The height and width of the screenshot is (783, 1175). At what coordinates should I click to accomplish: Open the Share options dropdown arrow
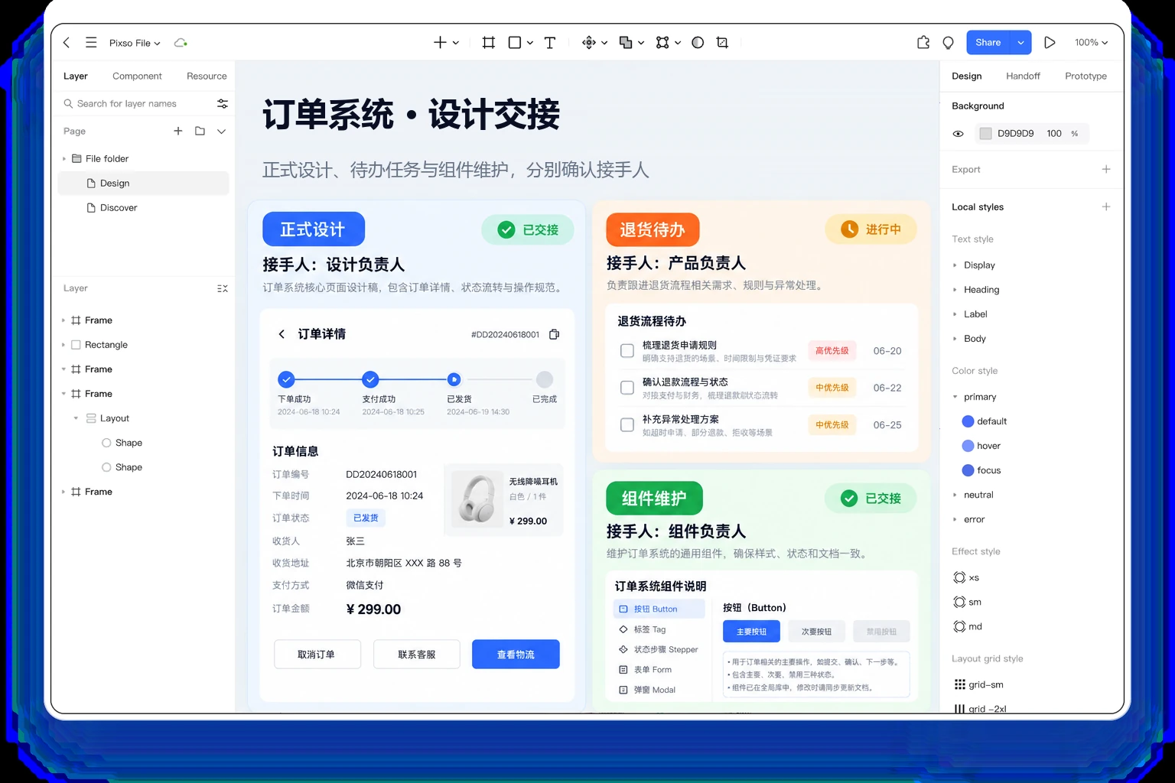coord(1020,43)
